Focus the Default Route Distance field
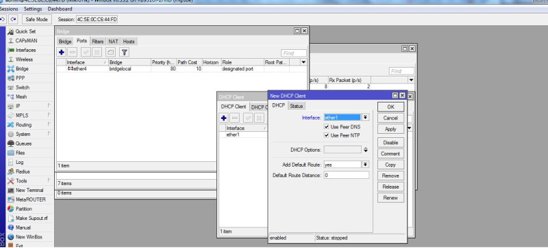548x248 pixels. [x=347, y=176]
